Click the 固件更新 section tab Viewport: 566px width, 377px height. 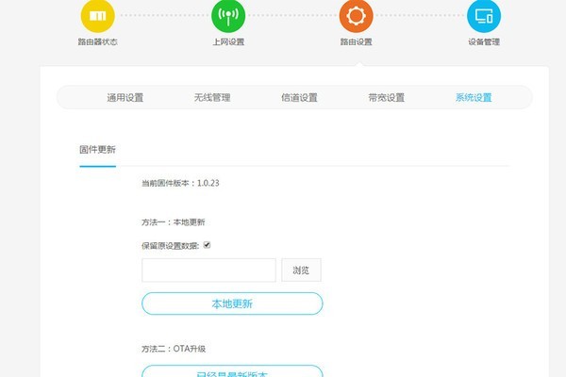pos(97,150)
